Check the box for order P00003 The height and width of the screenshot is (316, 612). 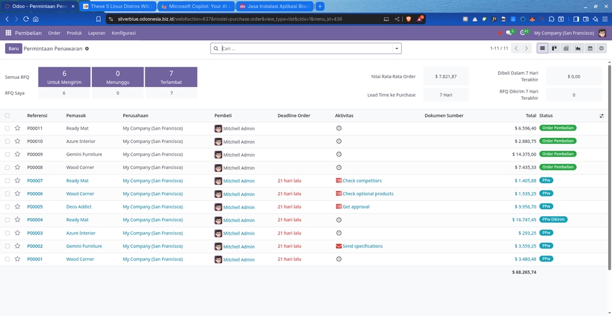8,233
